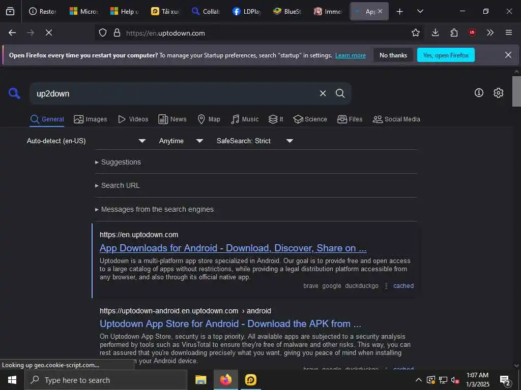
Task: Open Firefox application menu
Action: point(509,32)
